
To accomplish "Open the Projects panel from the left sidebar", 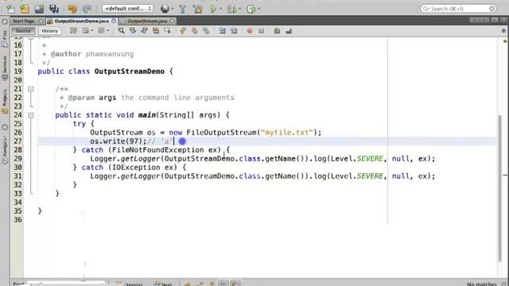I will [x=5, y=101].
